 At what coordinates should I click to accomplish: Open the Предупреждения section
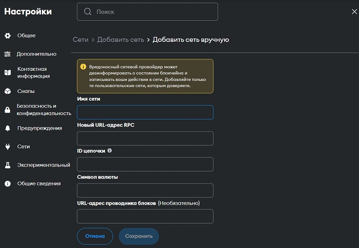tap(40, 128)
